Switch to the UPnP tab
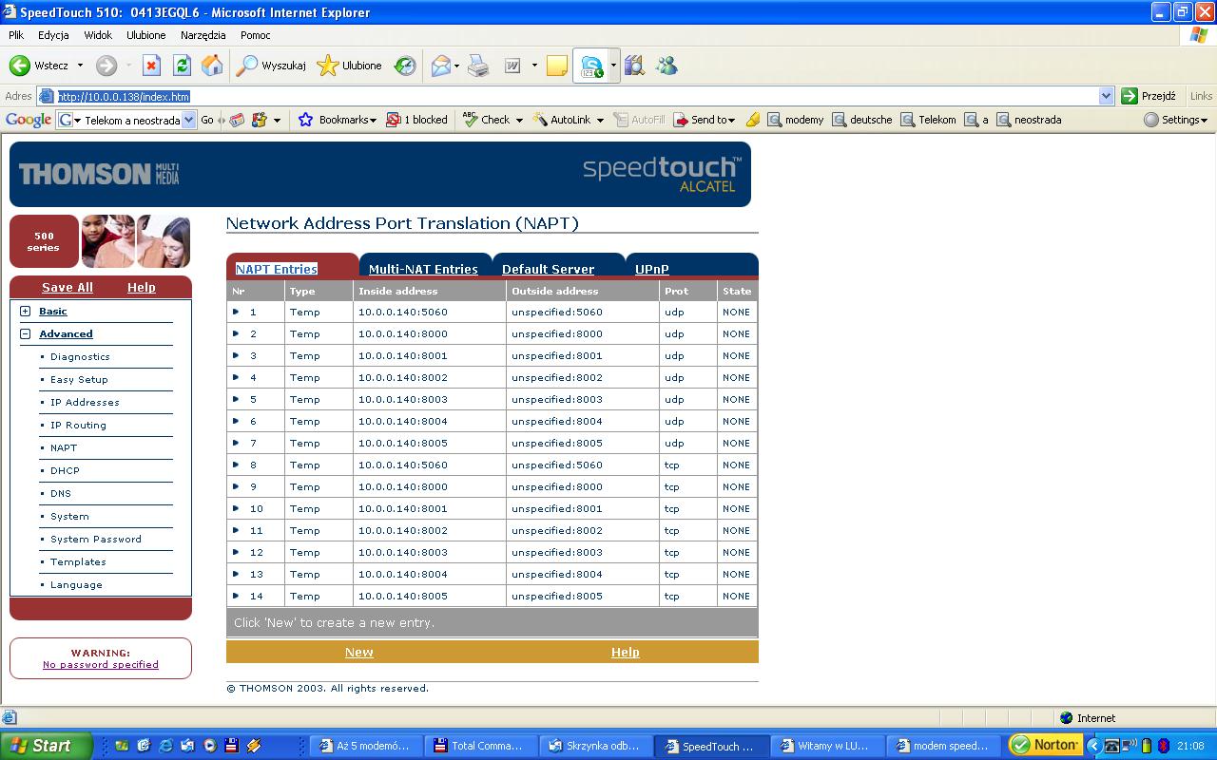Viewport: 1217px width, 760px height. tap(652, 269)
